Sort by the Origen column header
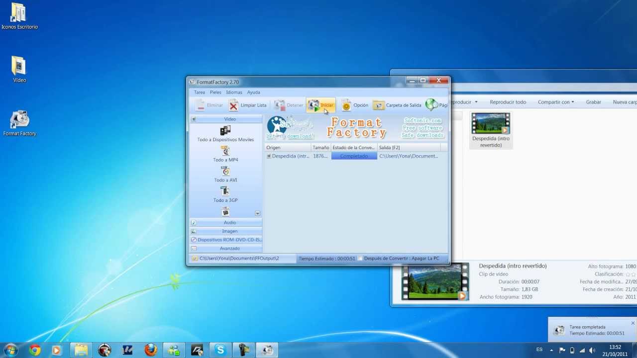Viewport: 637px width, 358px height. [x=288, y=148]
